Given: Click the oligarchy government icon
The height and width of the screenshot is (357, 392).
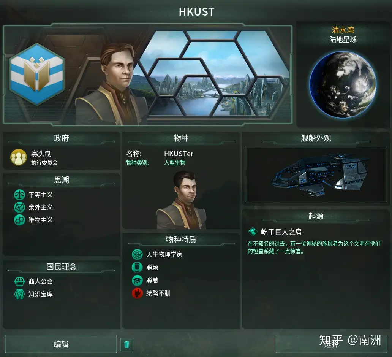Looking at the screenshot, I should click(19, 157).
